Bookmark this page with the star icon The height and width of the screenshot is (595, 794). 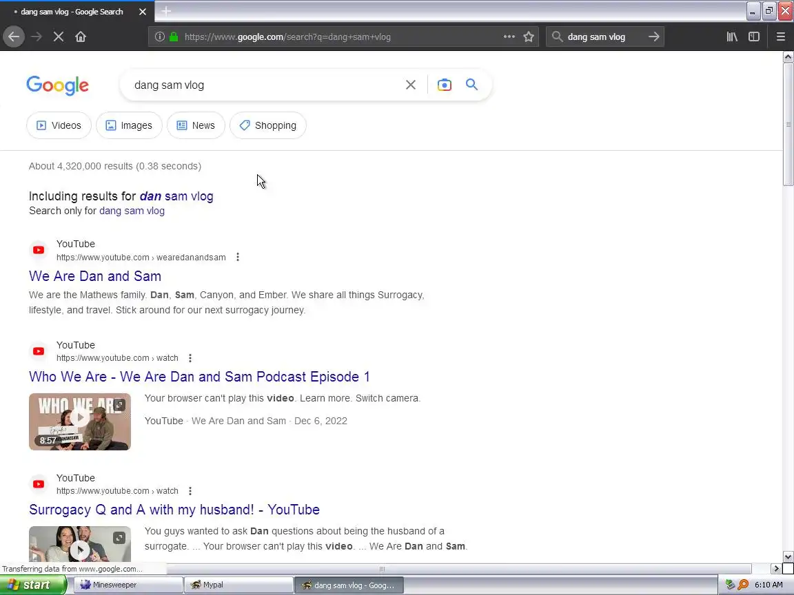(x=529, y=36)
